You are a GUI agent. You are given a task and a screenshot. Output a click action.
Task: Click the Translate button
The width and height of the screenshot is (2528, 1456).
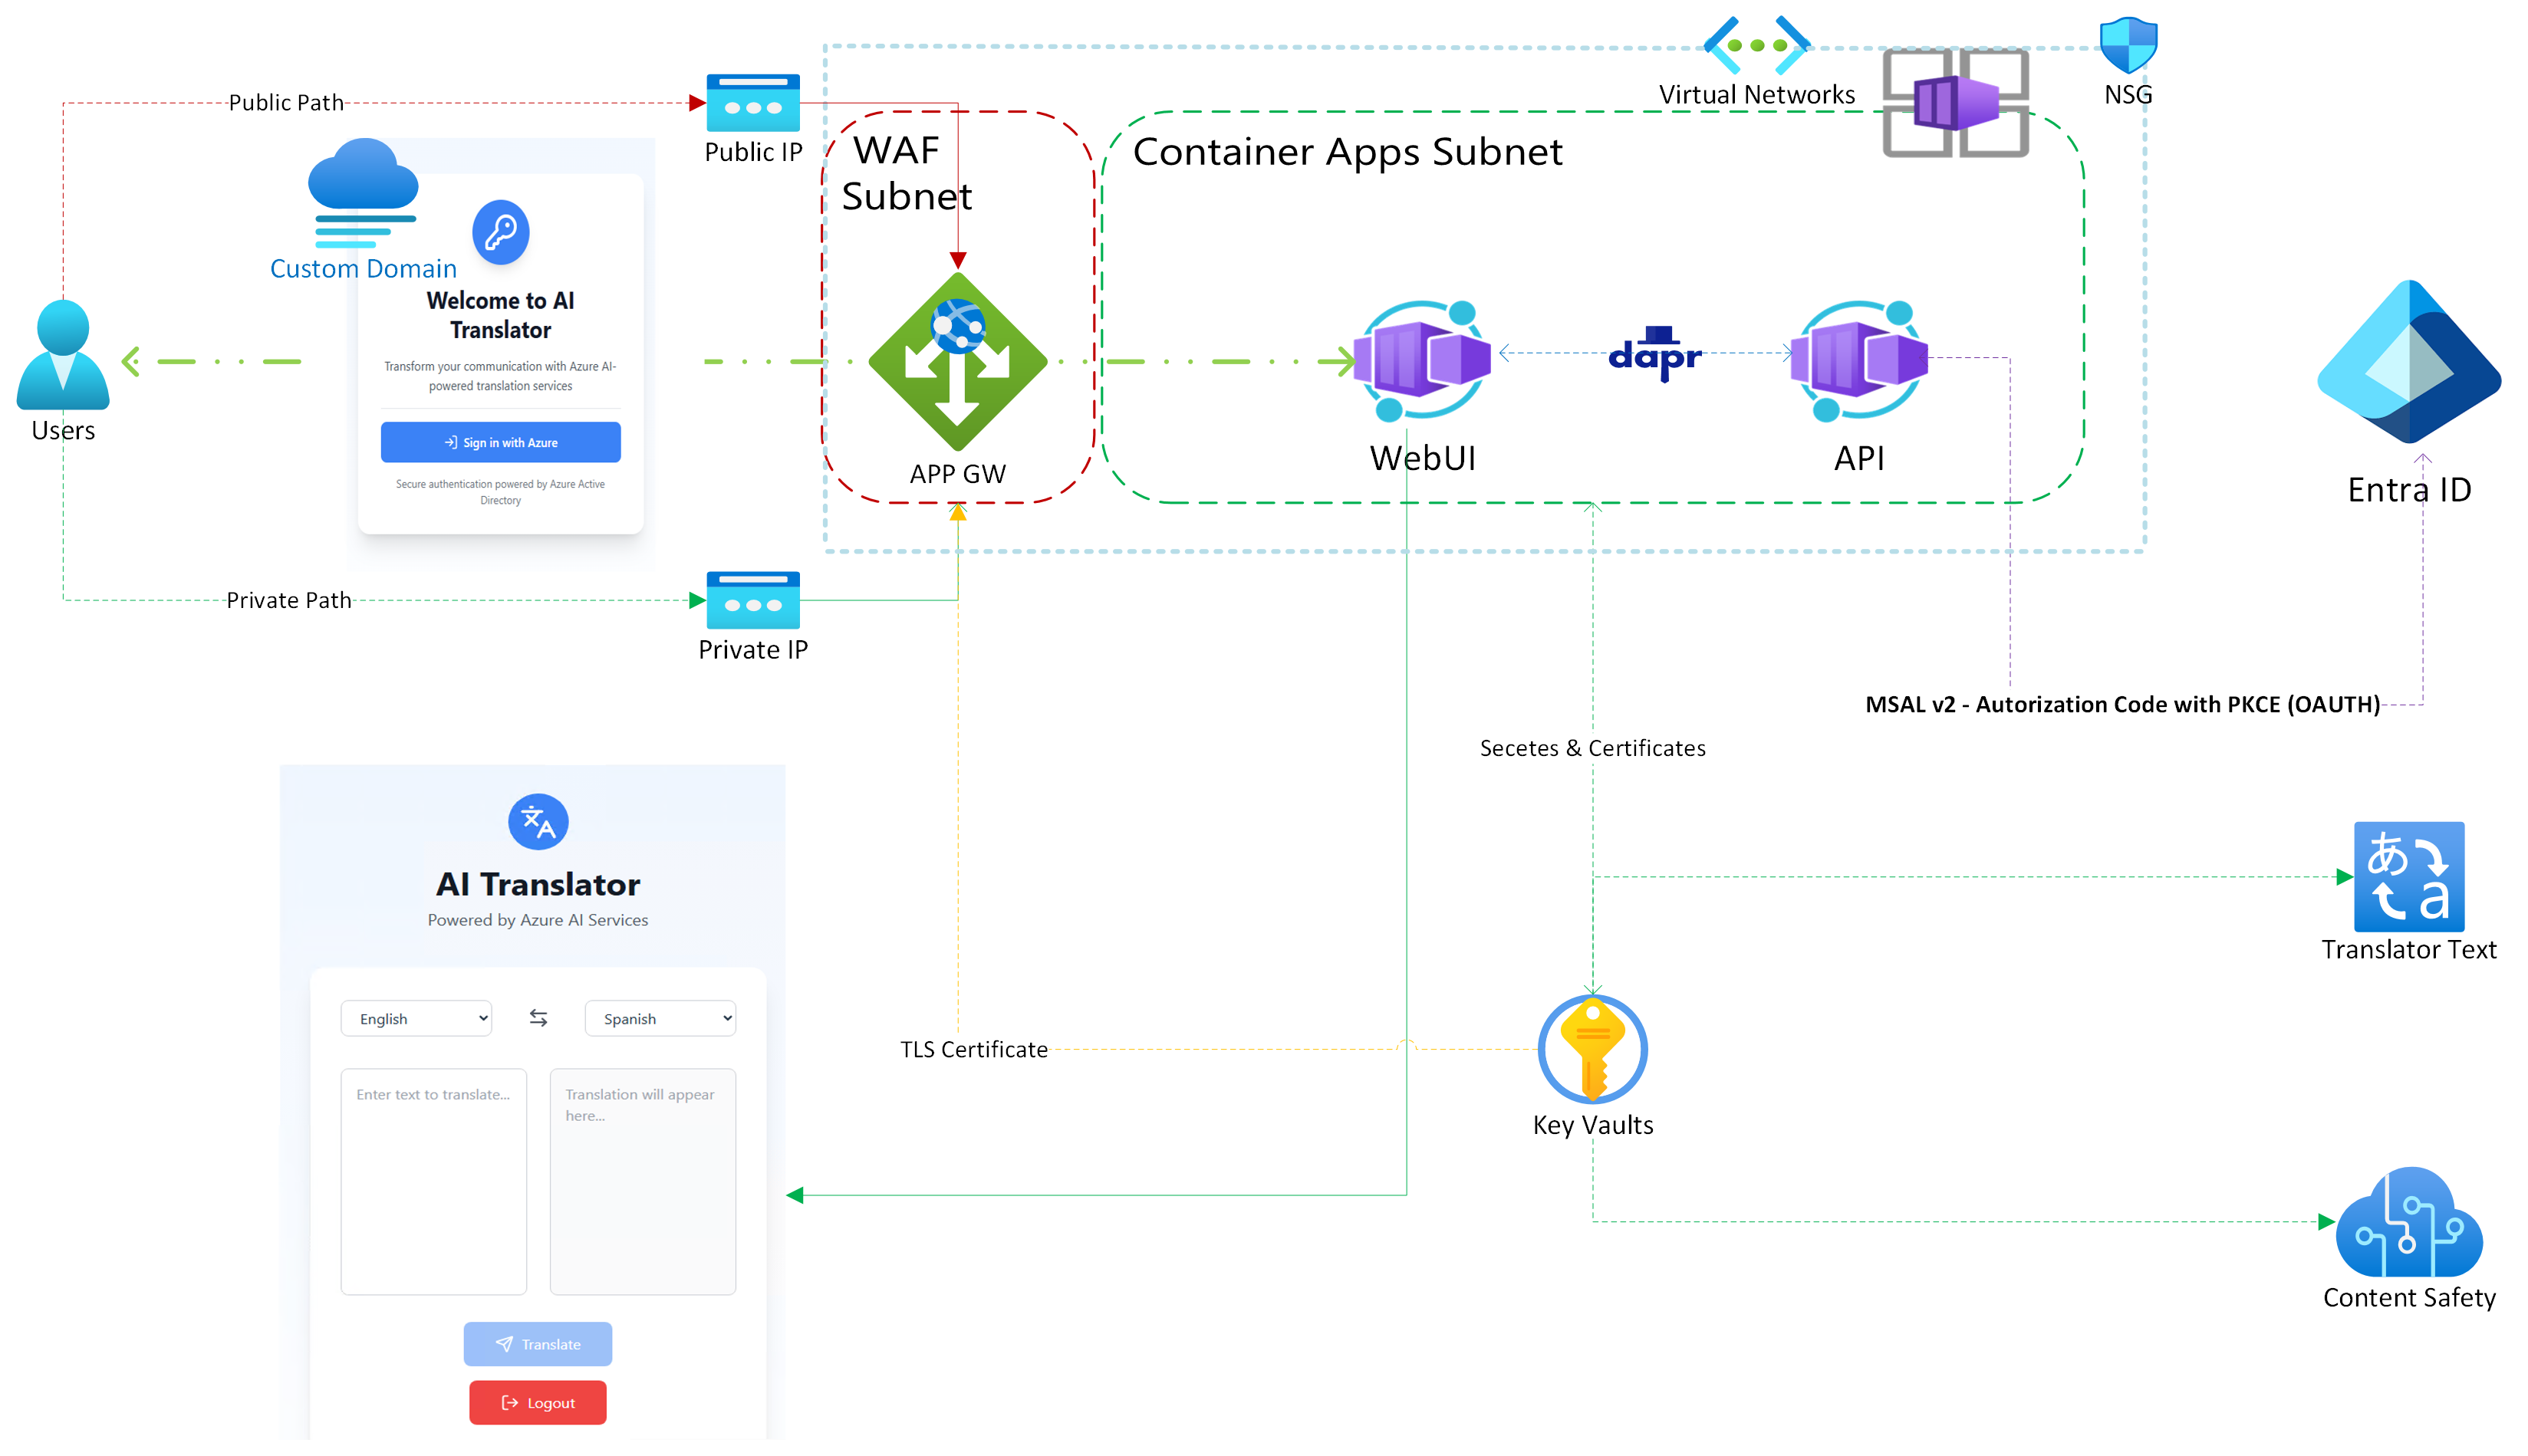click(x=538, y=1344)
